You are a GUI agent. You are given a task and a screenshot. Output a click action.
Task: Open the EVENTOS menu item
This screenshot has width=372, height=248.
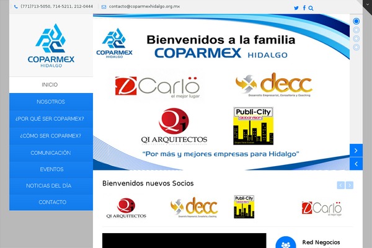(51, 169)
